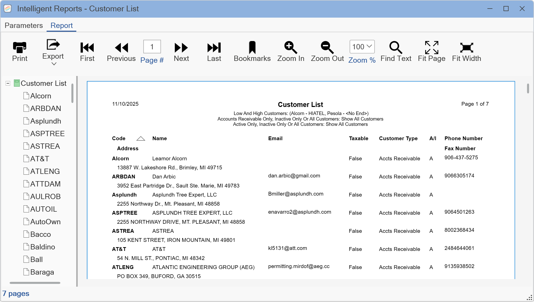
Task: Toggle the Bookmarks panel
Action: [252, 48]
